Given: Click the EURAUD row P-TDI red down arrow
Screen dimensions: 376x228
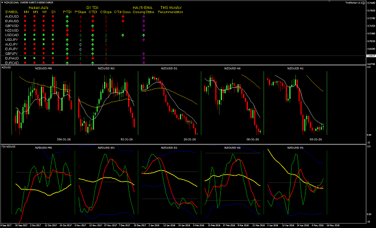Looking at the screenshot, I should [67, 58].
